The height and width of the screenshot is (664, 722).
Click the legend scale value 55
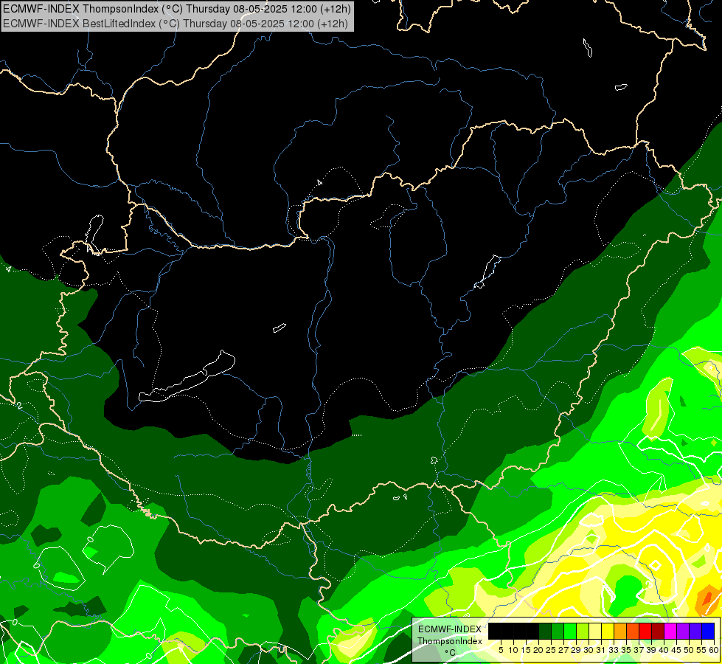pyautogui.click(x=702, y=650)
